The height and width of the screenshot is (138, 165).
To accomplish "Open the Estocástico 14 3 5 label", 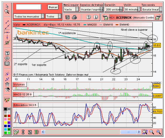I will (25, 105).
